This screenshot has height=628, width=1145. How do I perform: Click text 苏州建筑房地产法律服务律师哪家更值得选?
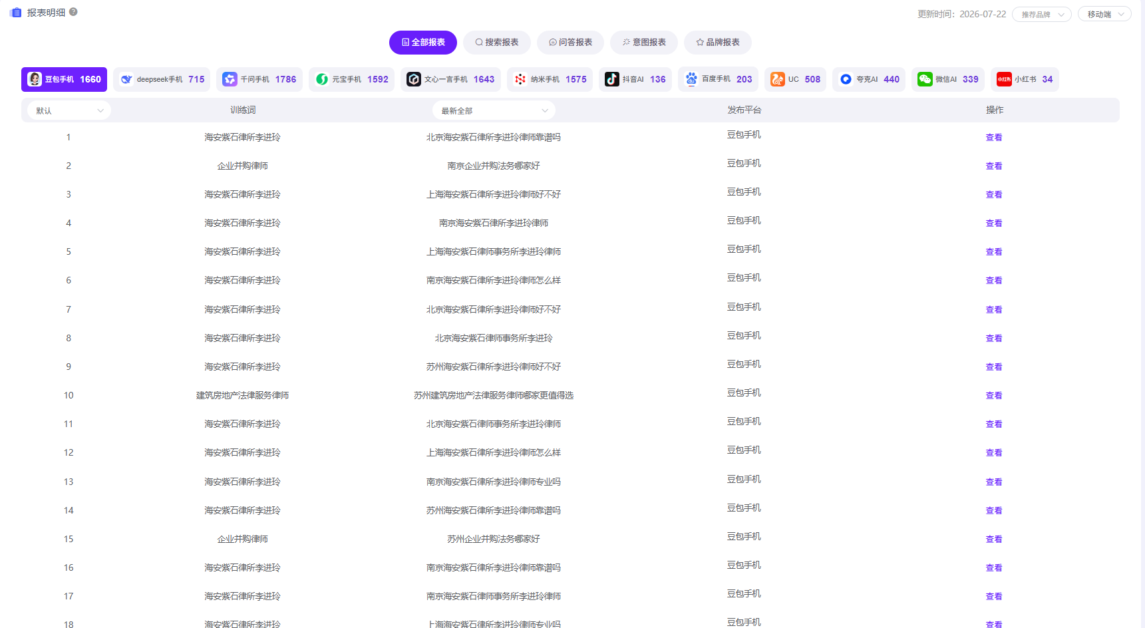point(494,395)
